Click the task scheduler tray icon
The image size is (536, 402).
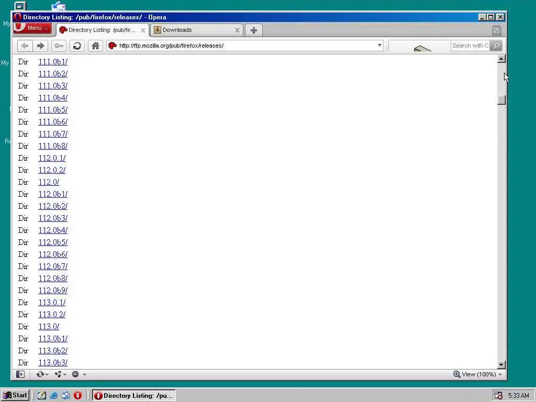pyautogui.click(x=498, y=396)
